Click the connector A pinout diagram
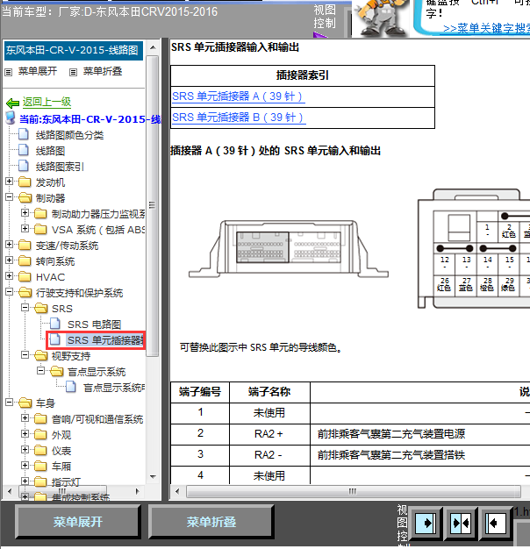The width and height of the screenshot is (530, 549). click(474, 248)
